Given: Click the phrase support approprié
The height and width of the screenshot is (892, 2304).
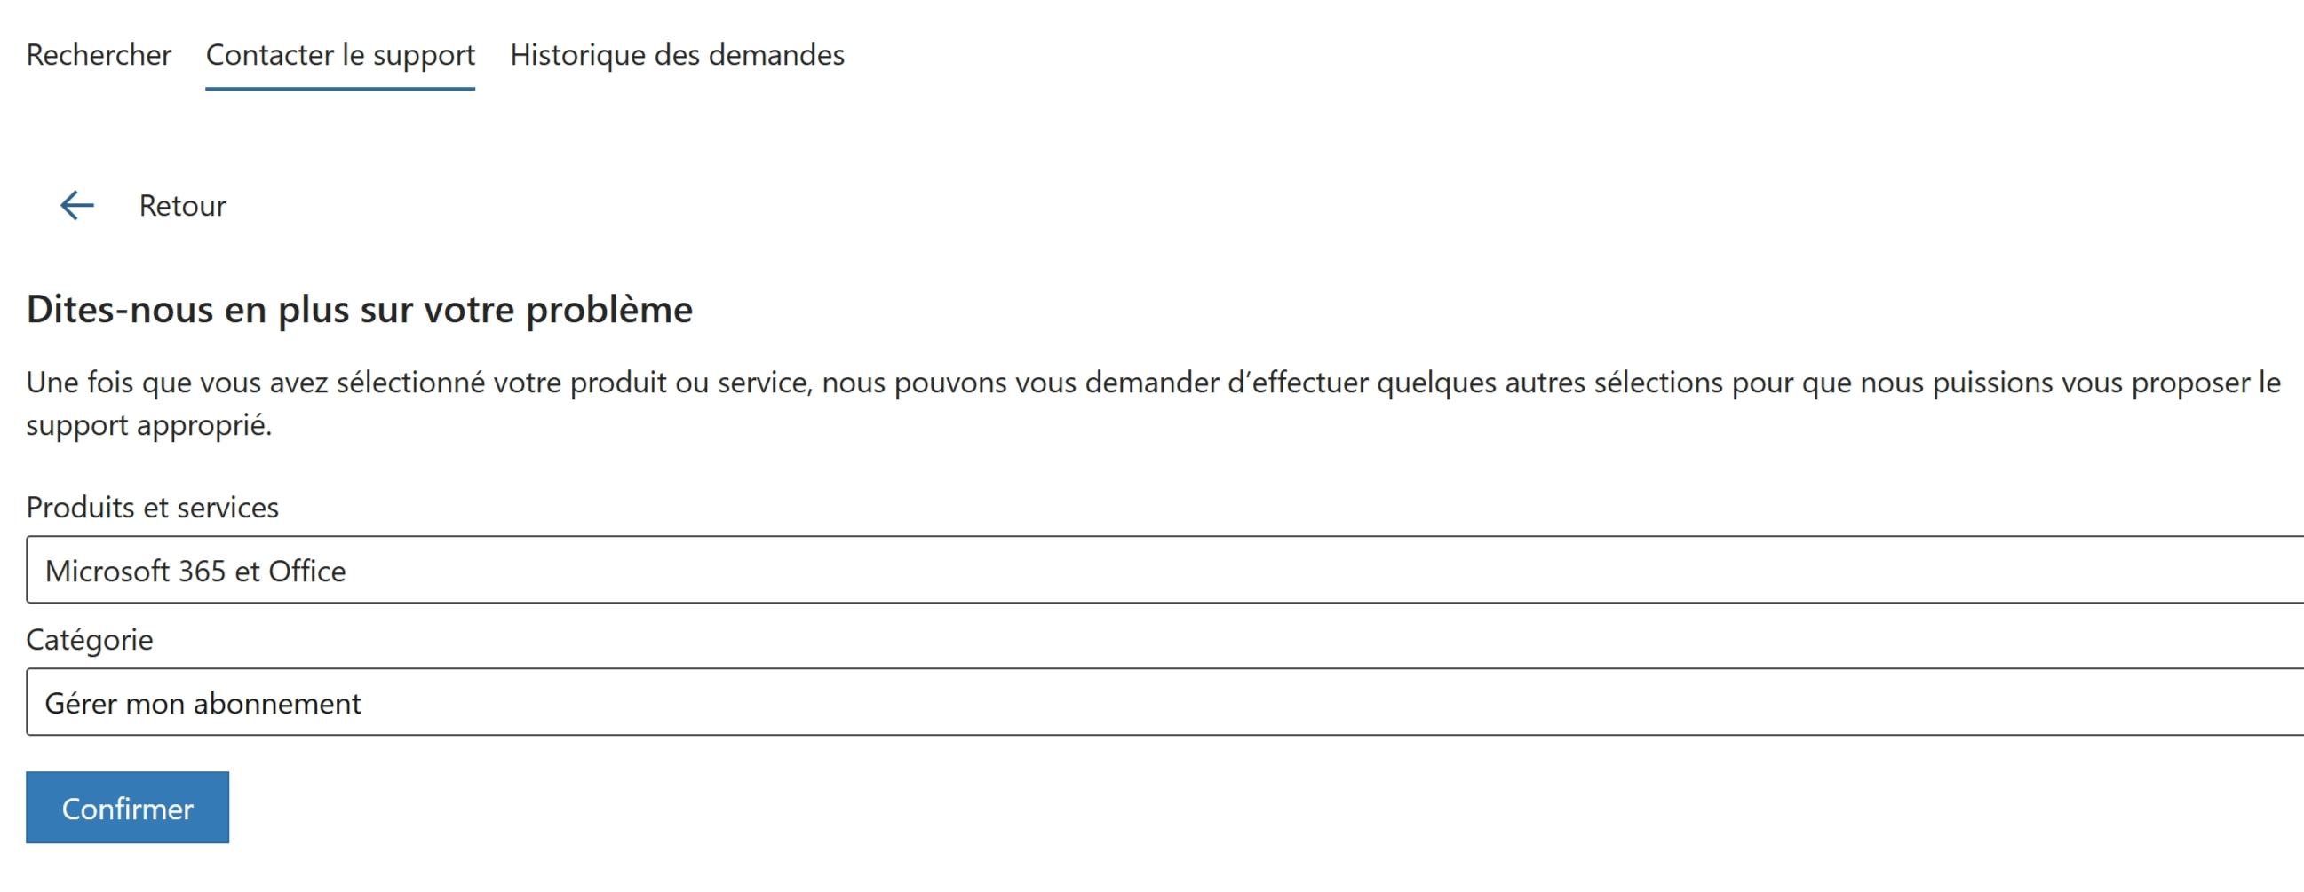Looking at the screenshot, I should (x=148, y=425).
